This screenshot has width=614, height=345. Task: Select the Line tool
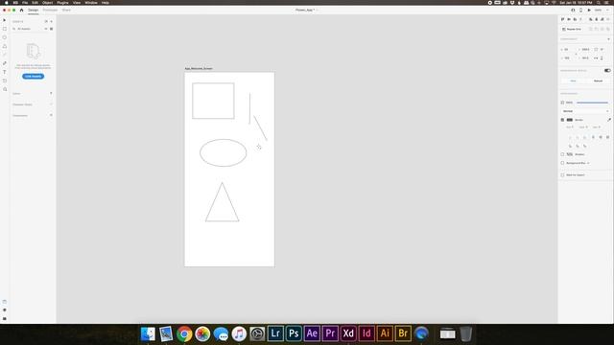click(5, 55)
